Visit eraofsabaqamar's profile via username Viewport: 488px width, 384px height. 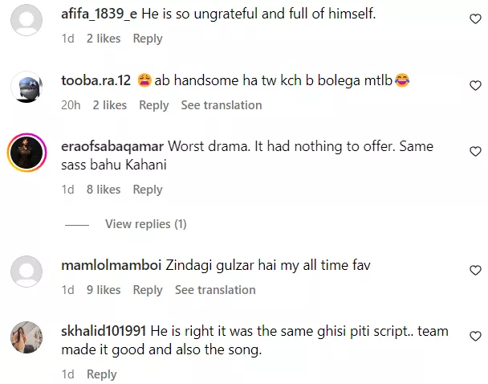click(x=113, y=146)
